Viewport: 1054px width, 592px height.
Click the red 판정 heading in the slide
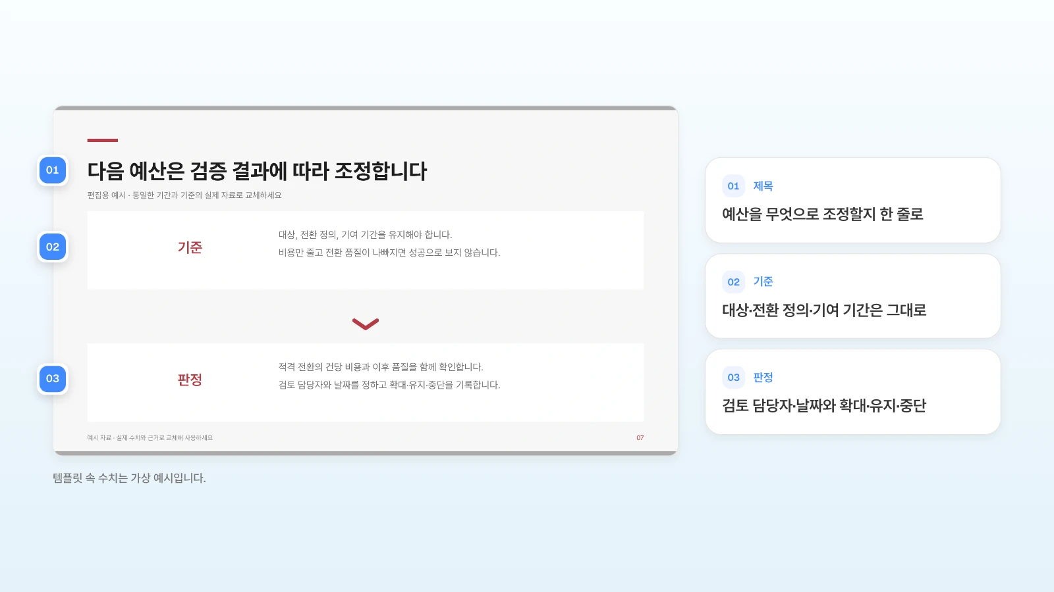[190, 380]
